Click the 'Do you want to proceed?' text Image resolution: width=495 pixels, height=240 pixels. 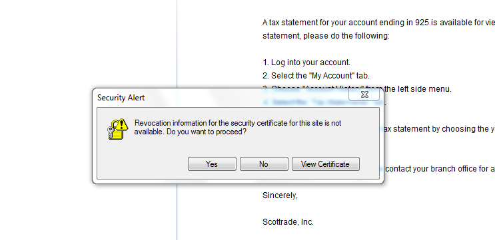click(207, 132)
